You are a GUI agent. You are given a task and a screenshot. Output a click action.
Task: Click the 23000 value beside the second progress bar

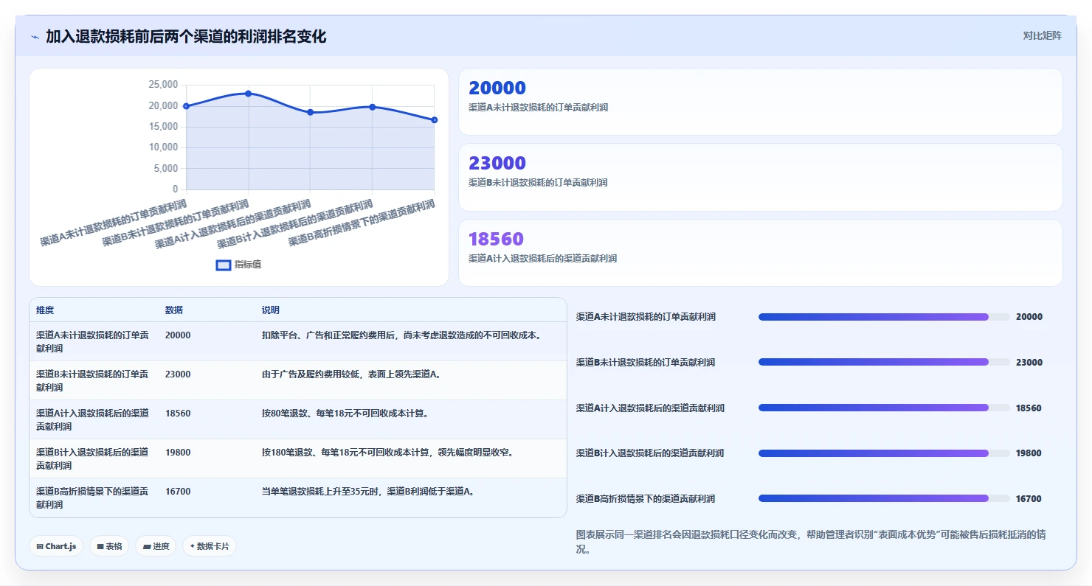1029,363
